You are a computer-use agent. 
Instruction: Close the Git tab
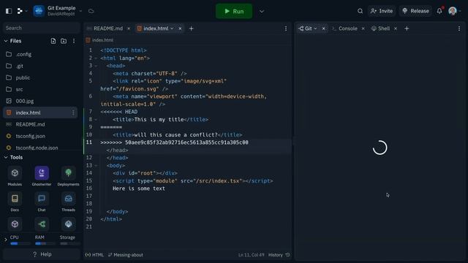(x=323, y=28)
